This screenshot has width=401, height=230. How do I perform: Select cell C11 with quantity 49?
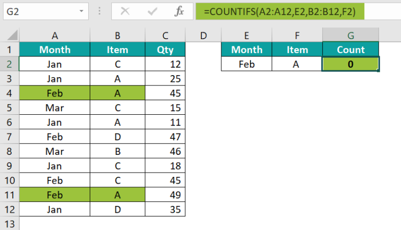tap(165, 195)
